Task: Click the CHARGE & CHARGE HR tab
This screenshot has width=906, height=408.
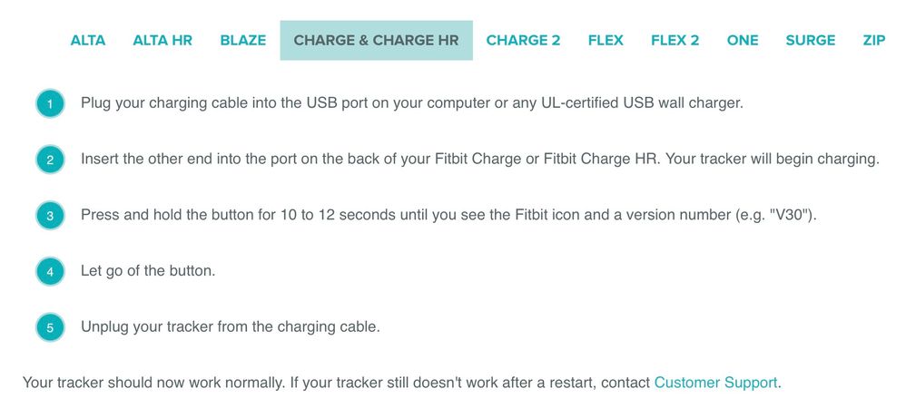Action: click(376, 41)
